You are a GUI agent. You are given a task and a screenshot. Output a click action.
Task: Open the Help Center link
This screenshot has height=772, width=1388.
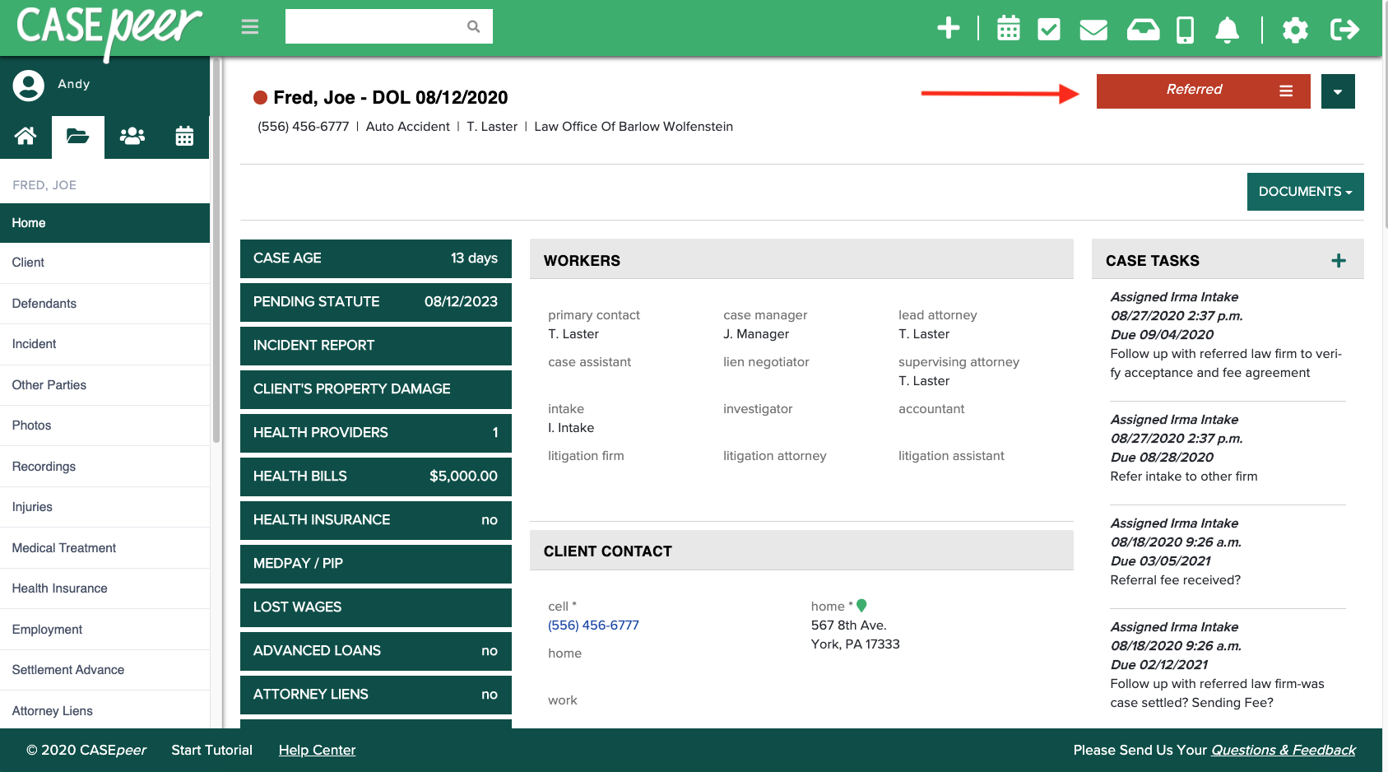click(317, 750)
